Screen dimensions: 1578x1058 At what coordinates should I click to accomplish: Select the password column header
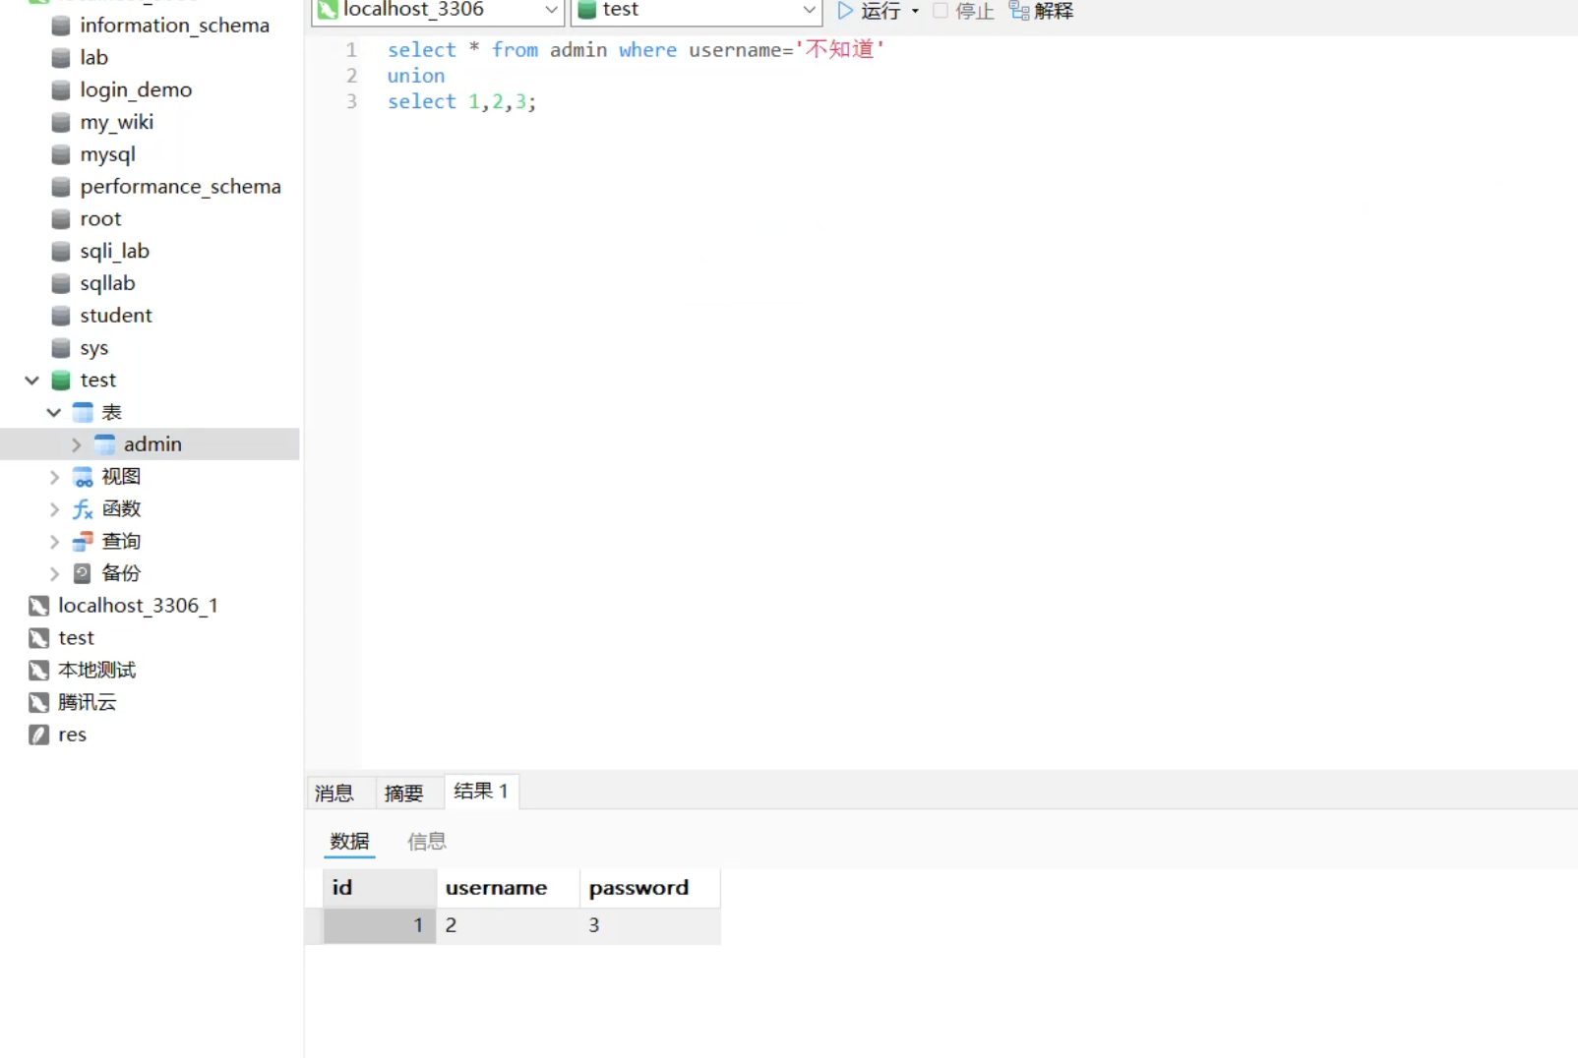pyautogui.click(x=639, y=888)
